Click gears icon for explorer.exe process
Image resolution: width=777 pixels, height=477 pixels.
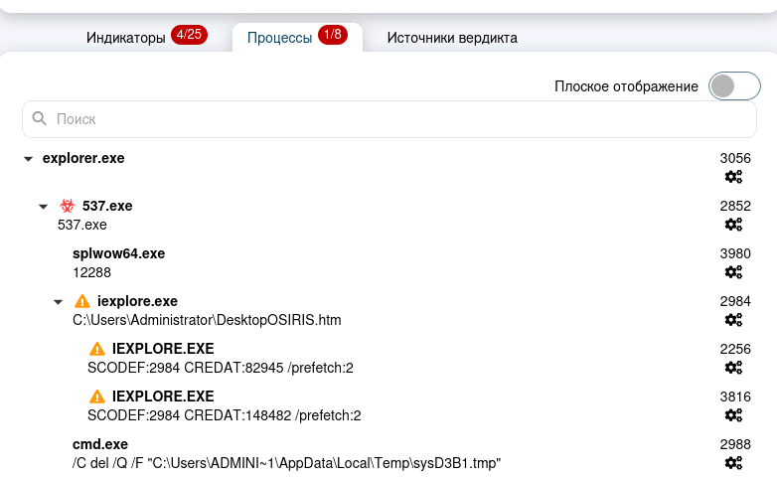tap(733, 177)
